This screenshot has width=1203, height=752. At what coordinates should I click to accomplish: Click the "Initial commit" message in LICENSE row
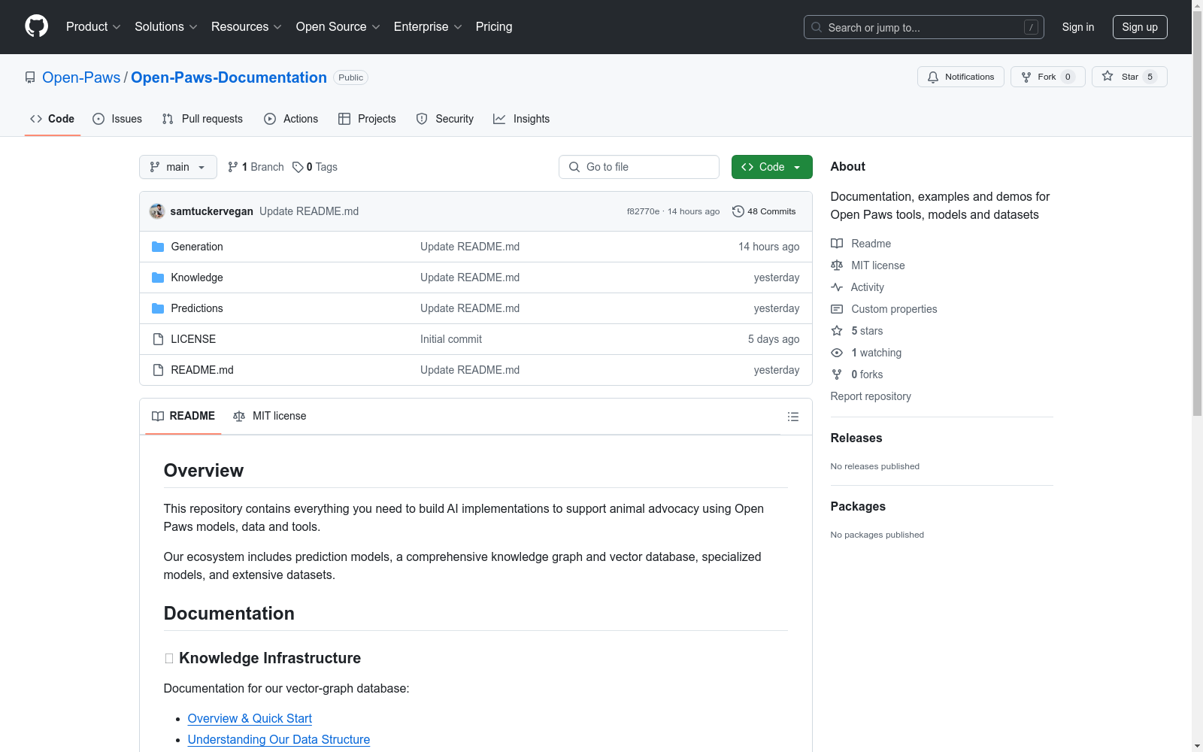(x=451, y=339)
